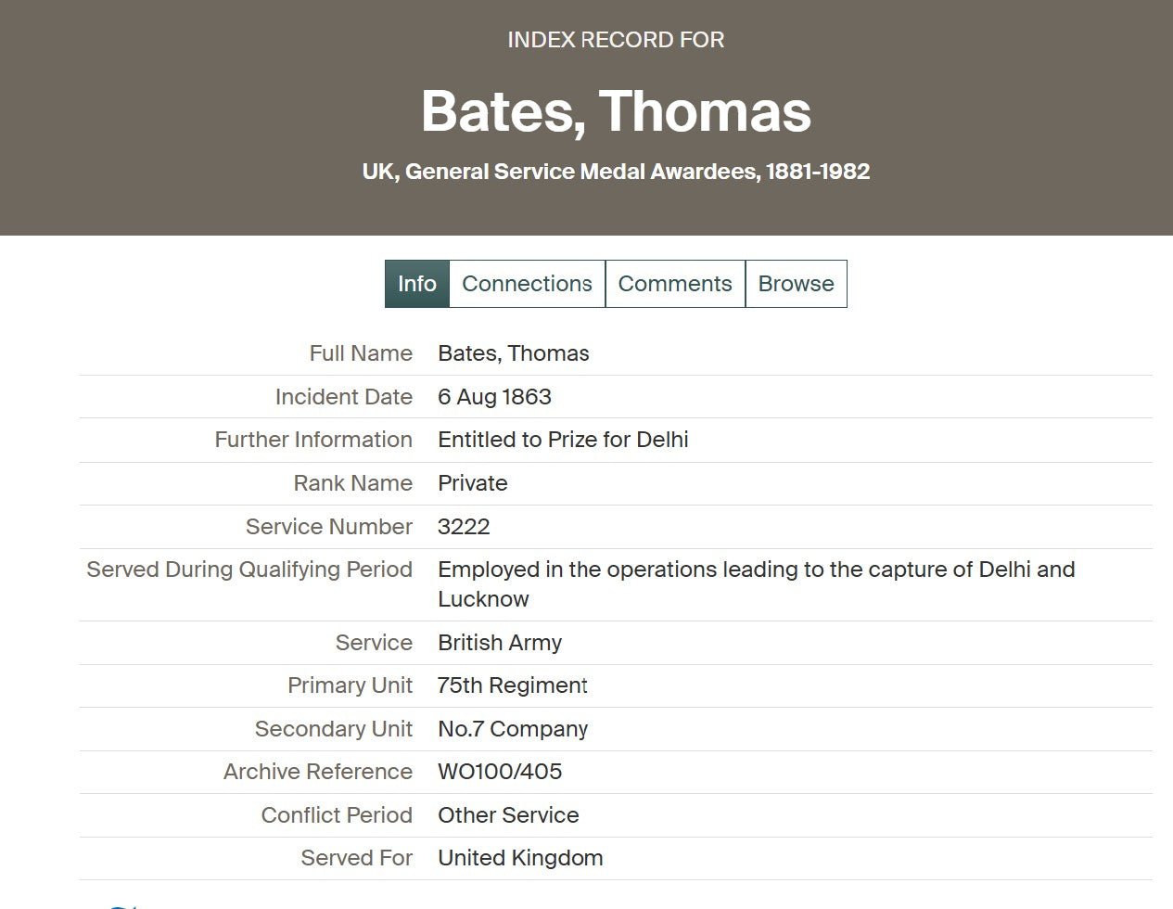Click the archive reference 'WO100/405'
This screenshot has width=1173, height=909.
coord(499,772)
